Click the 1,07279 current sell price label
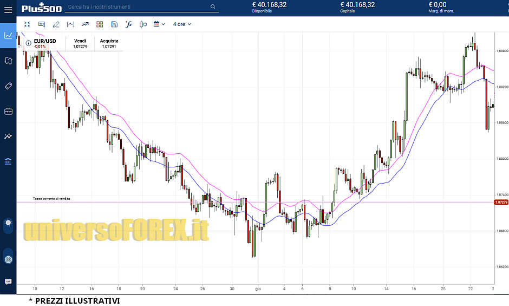 [x=501, y=202]
